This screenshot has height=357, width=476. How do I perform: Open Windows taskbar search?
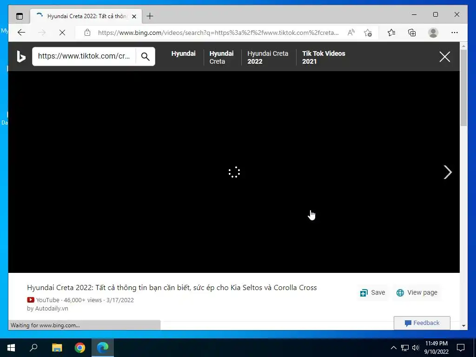(x=33, y=348)
